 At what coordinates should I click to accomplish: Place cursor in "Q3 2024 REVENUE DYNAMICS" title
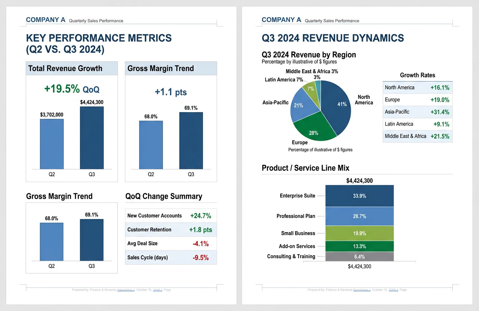point(333,38)
